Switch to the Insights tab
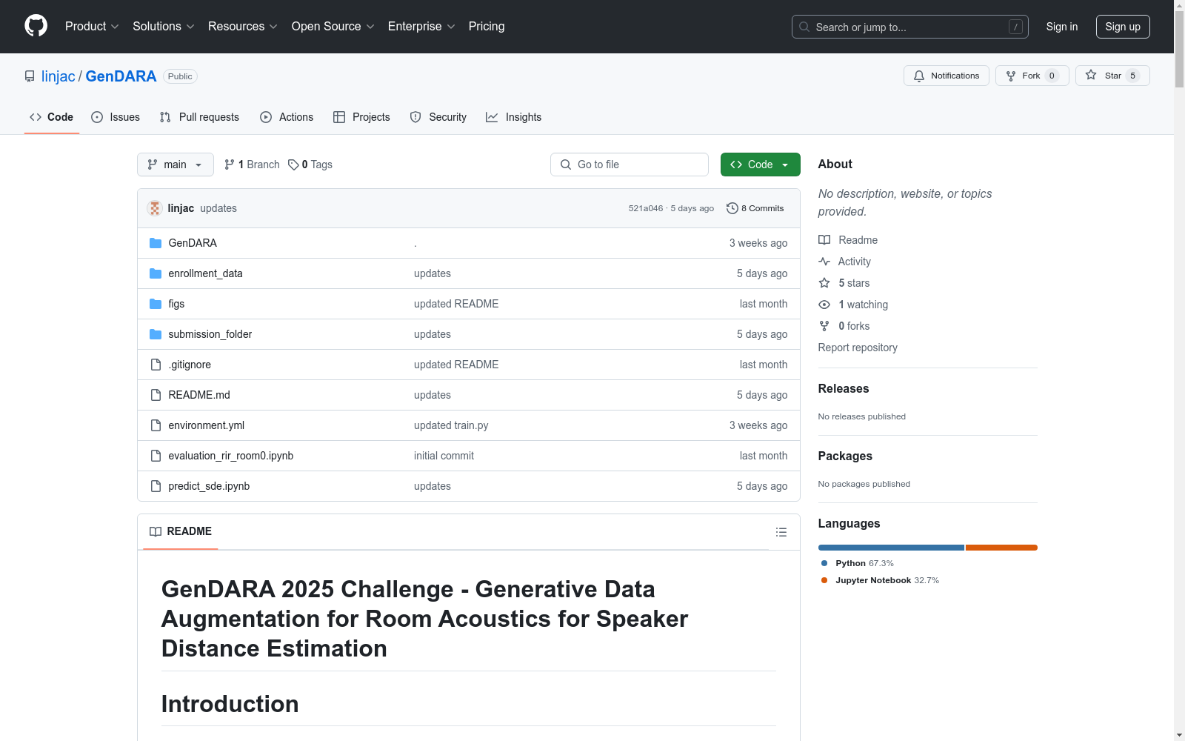The height and width of the screenshot is (741, 1185). [514, 117]
